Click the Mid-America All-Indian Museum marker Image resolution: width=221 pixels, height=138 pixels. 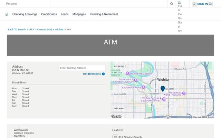136,80
